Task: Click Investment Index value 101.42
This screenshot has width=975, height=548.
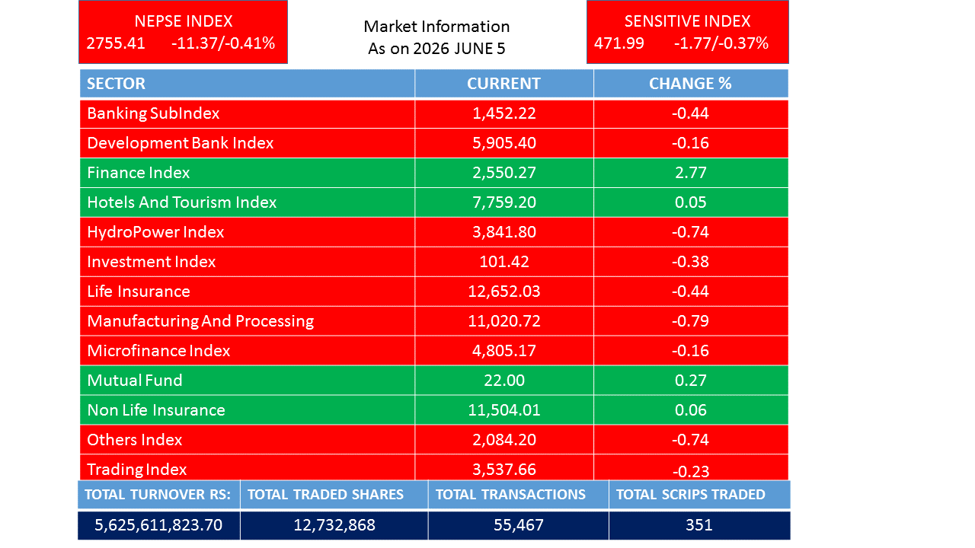Action: pos(504,262)
